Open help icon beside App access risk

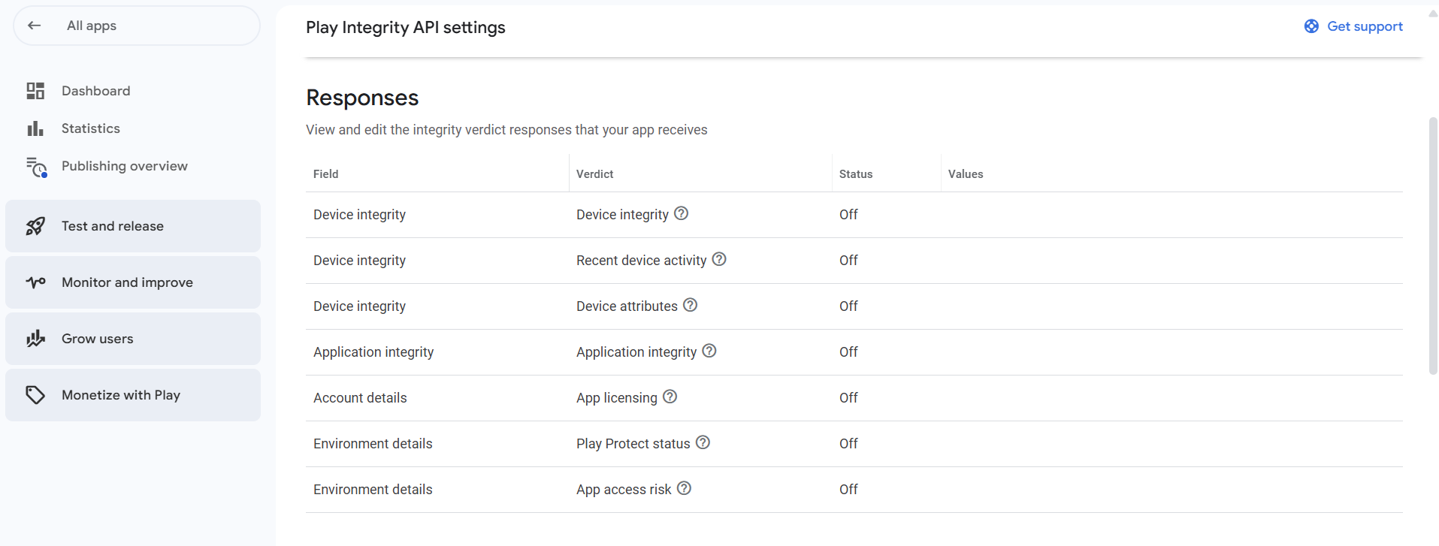coord(684,489)
